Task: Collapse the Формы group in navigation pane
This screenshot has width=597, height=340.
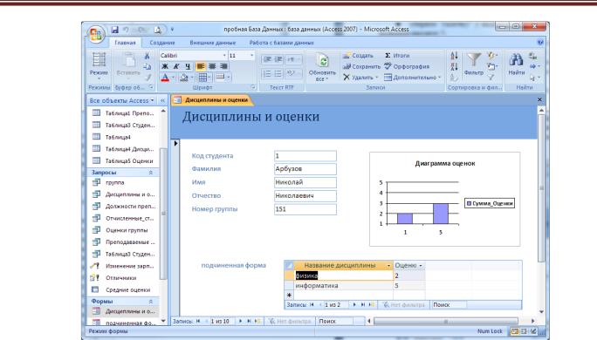Action: tap(151, 302)
